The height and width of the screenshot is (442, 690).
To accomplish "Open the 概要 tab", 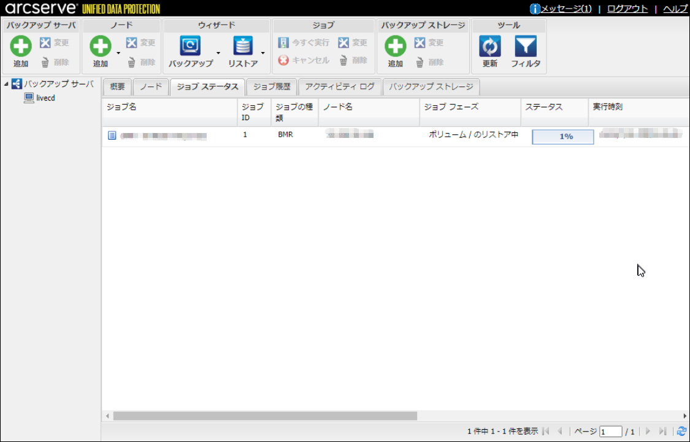I will pos(117,87).
